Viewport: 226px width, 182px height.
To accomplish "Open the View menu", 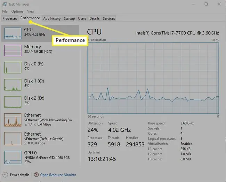I will [x=31, y=11].
